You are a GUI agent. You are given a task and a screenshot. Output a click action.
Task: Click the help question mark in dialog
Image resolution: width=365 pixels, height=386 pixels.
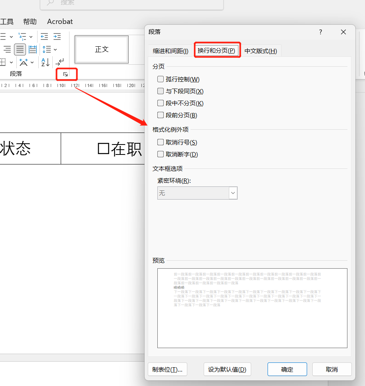coord(320,32)
